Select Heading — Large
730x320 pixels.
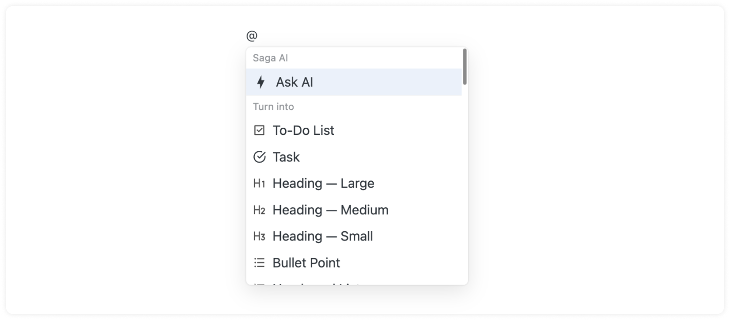(323, 184)
